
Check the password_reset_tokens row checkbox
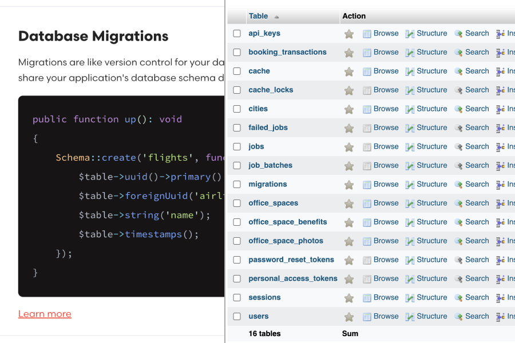click(237, 260)
